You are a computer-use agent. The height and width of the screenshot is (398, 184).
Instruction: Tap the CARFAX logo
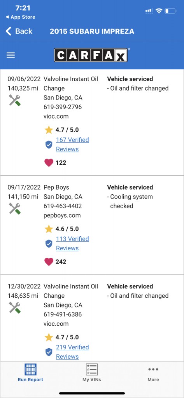pyautogui.click(x=91, y=55)
